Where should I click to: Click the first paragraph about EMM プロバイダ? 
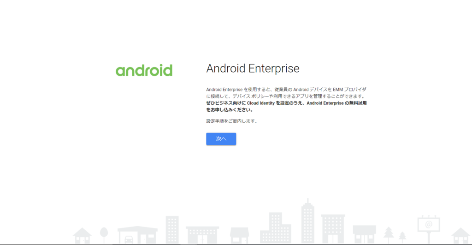click(286, 93)
